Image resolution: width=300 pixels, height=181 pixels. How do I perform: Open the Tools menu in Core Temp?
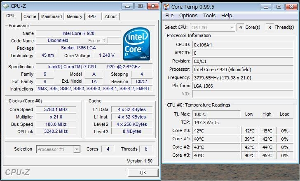pyautogui.click(x=209, y=16)
